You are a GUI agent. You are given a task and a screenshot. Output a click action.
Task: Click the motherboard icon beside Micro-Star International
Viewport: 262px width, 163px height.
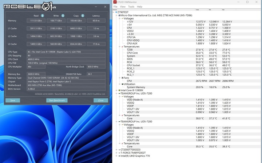coord(119,16)
